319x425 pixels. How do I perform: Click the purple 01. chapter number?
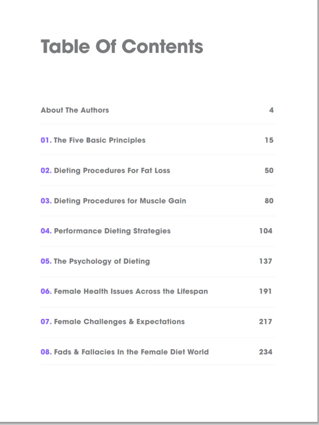tap(46, 140)
